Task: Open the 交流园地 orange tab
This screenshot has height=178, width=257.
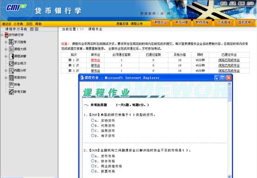Action: click(224, 22)
